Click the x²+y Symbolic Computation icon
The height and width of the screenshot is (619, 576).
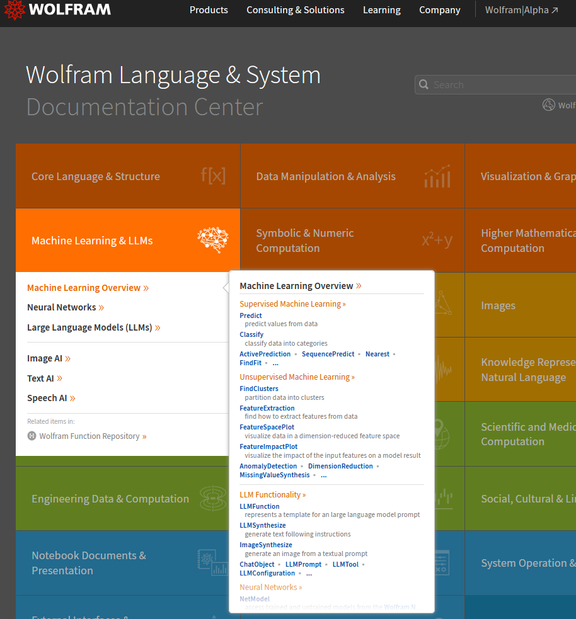[437, 239]
